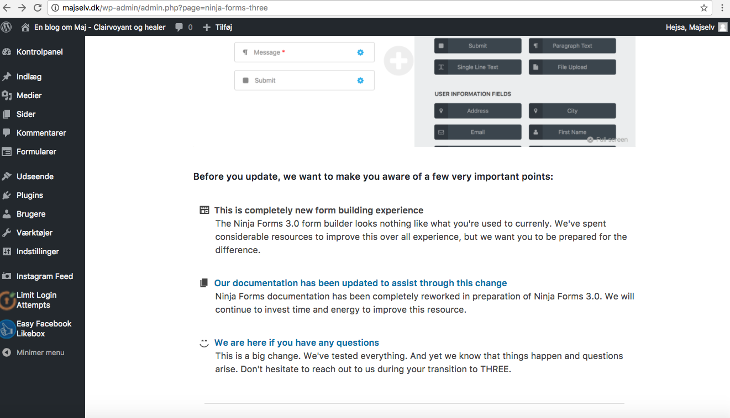Click the gear icon beside the Message field

point(360,52)
